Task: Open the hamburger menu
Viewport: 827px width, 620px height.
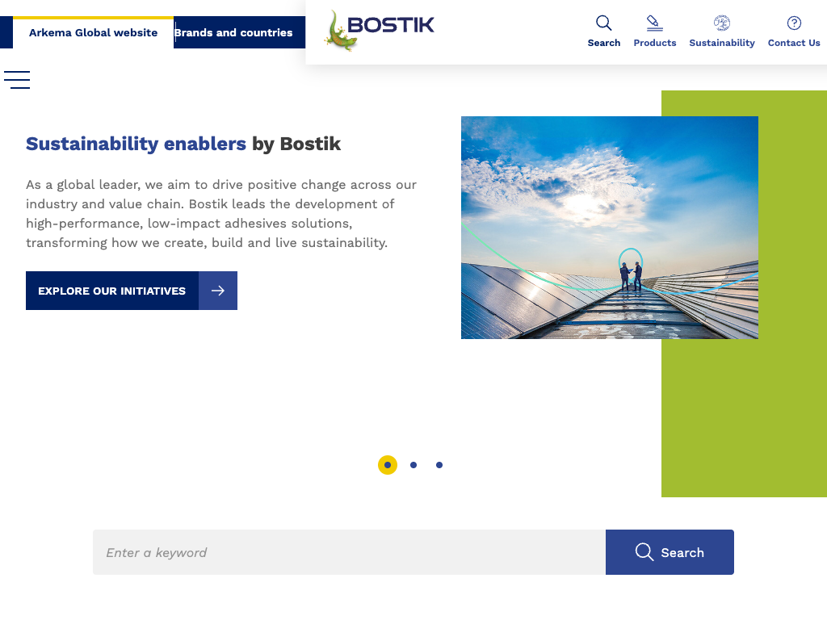Action: click(17, 80)
